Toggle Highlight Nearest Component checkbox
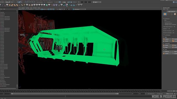 tap(164, 24)
